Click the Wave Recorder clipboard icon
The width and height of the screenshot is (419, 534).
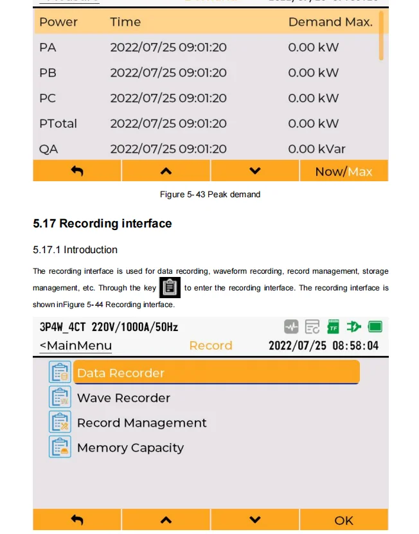pyautogui.click(x=60, y=397)
